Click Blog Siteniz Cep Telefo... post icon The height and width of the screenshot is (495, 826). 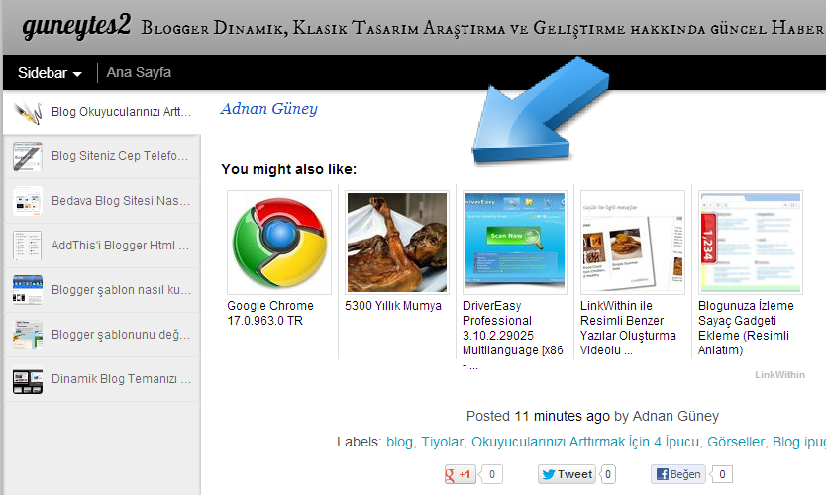point(28,156)
